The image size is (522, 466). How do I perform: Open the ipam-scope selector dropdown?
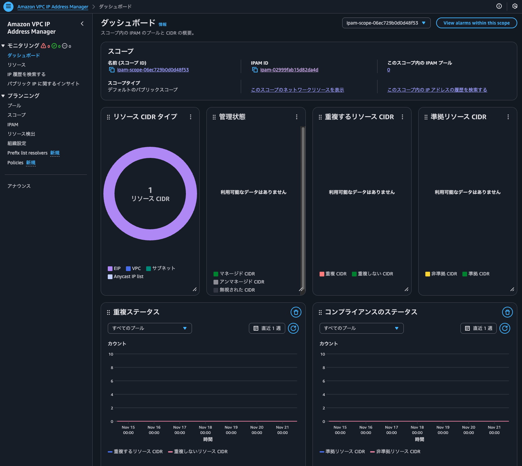(x=386, y=23)
